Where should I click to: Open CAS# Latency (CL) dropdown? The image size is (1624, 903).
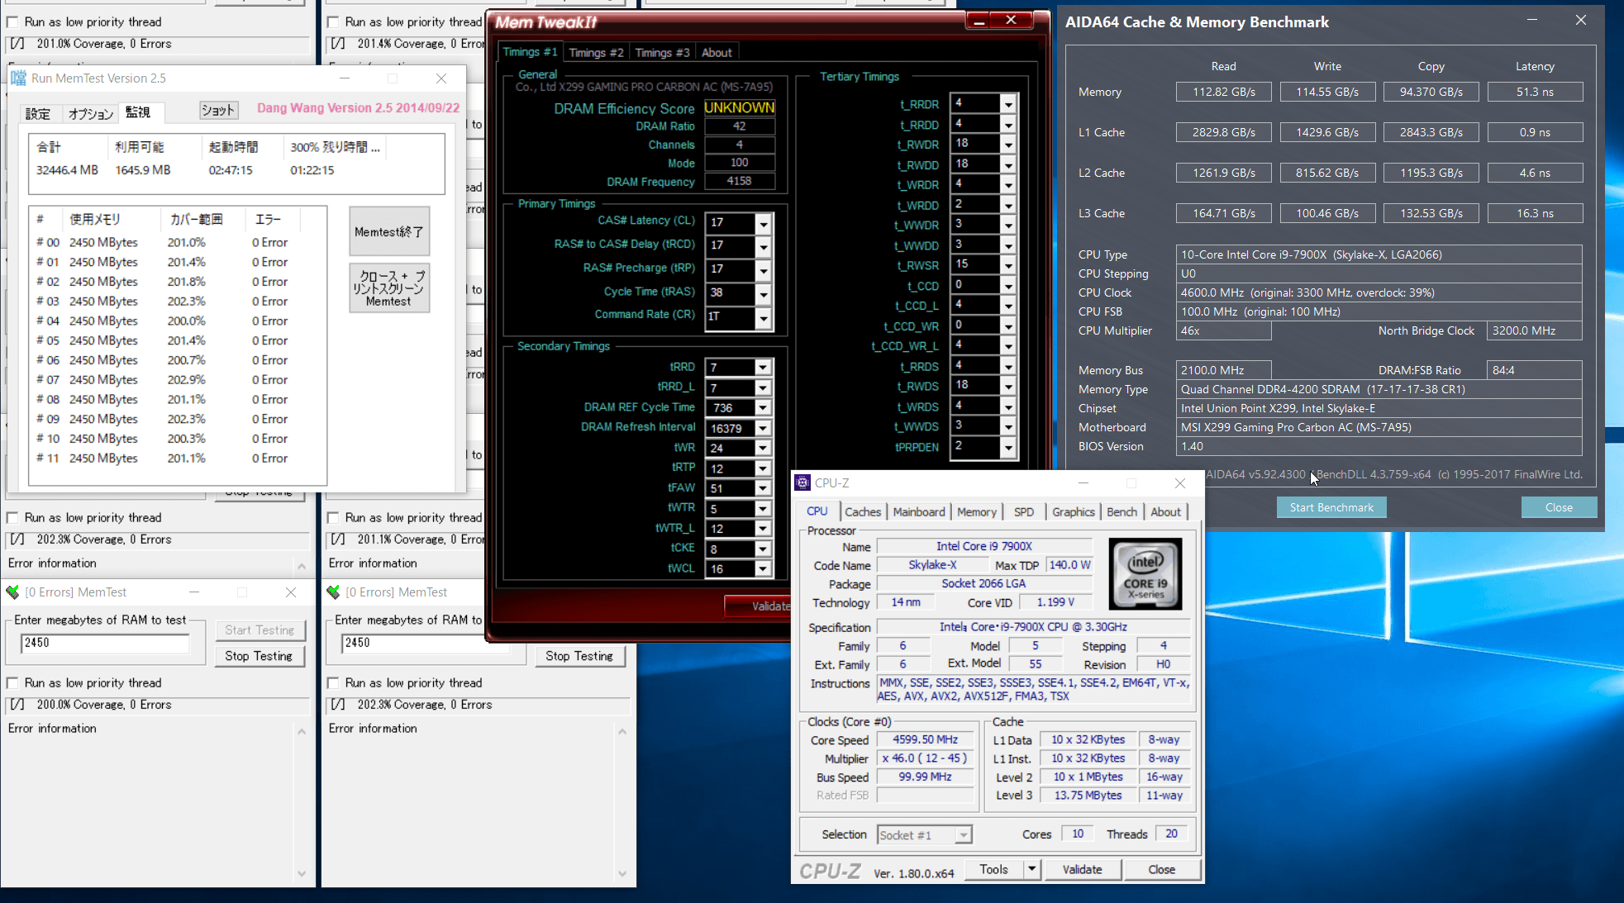pos(764,223)
